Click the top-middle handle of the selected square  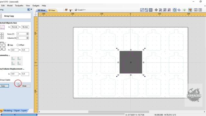tap(131, 50)
